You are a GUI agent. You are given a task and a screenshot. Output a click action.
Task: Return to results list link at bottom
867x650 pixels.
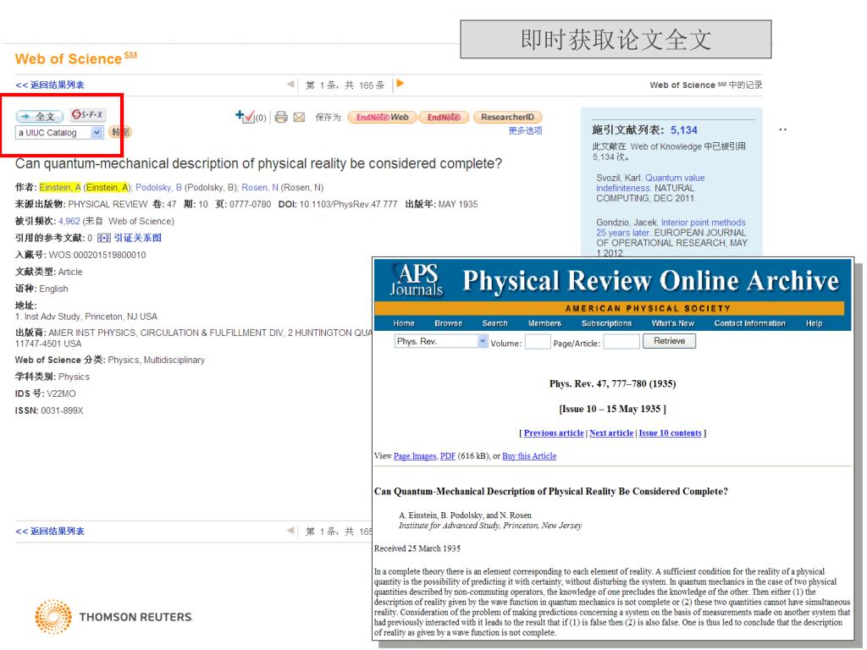click(50, 532)
